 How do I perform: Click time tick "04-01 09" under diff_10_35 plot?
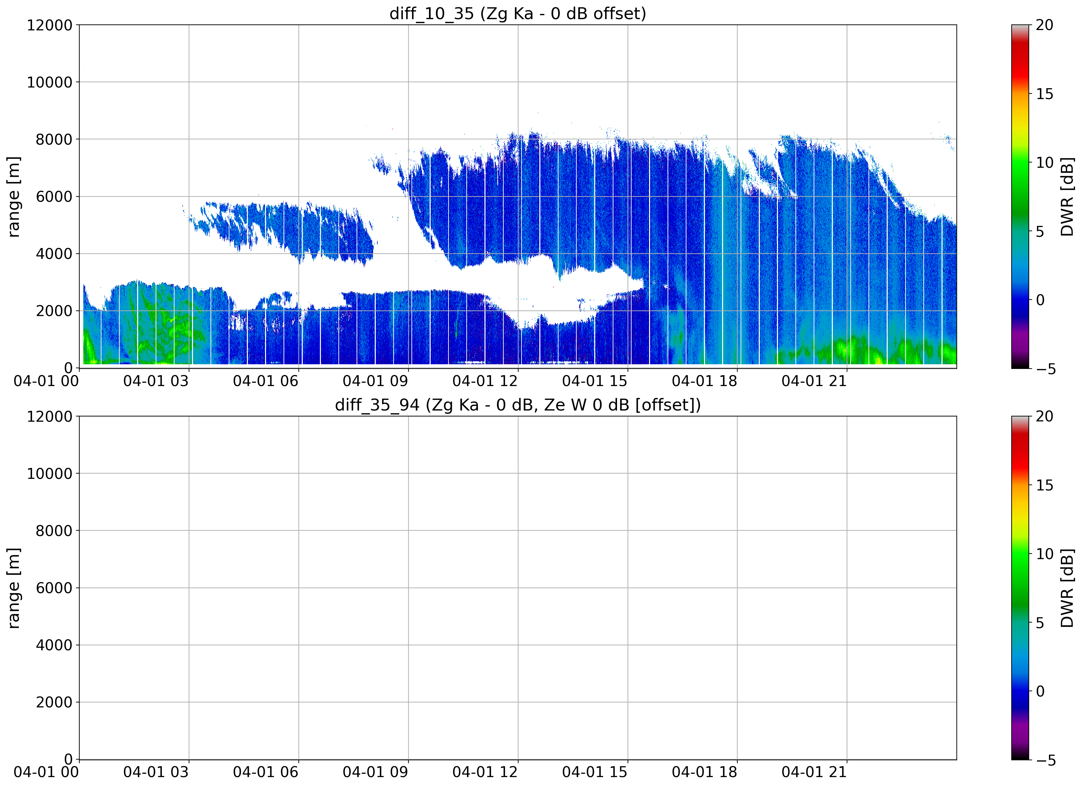[x=375, y=381]
